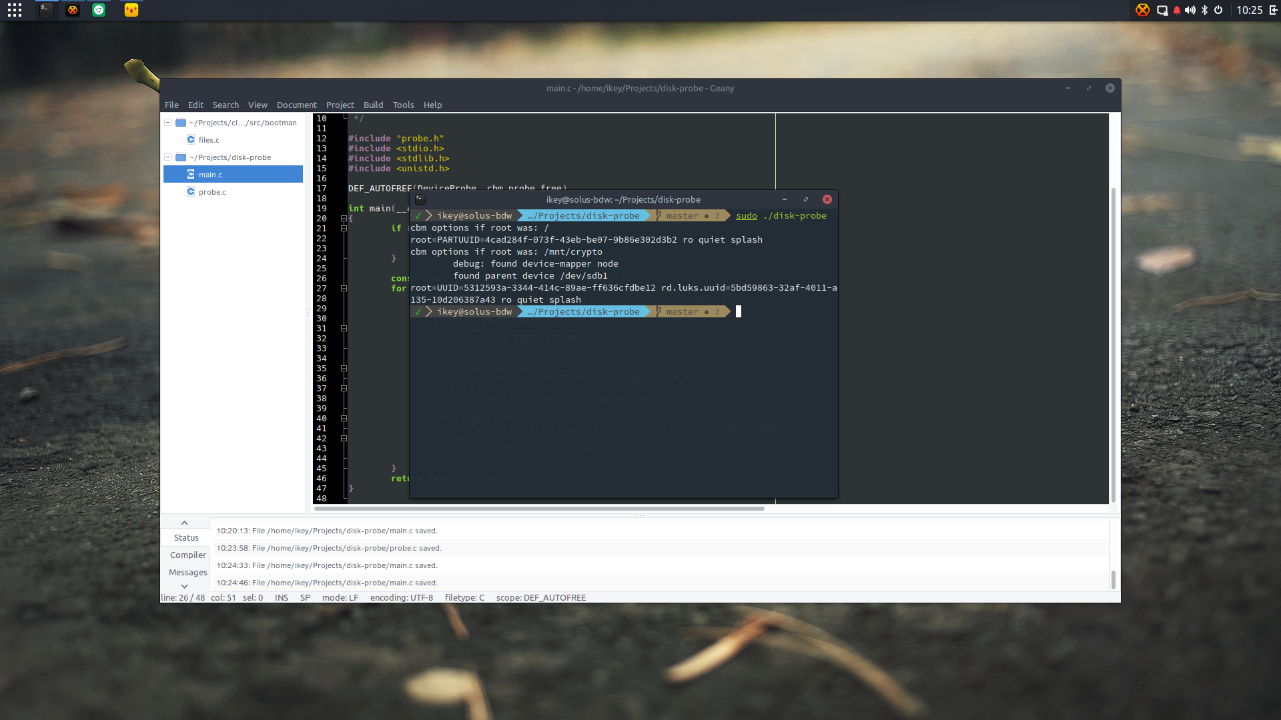Fold the code block at line 31
1281x720 pixels.
pos(344,329)
